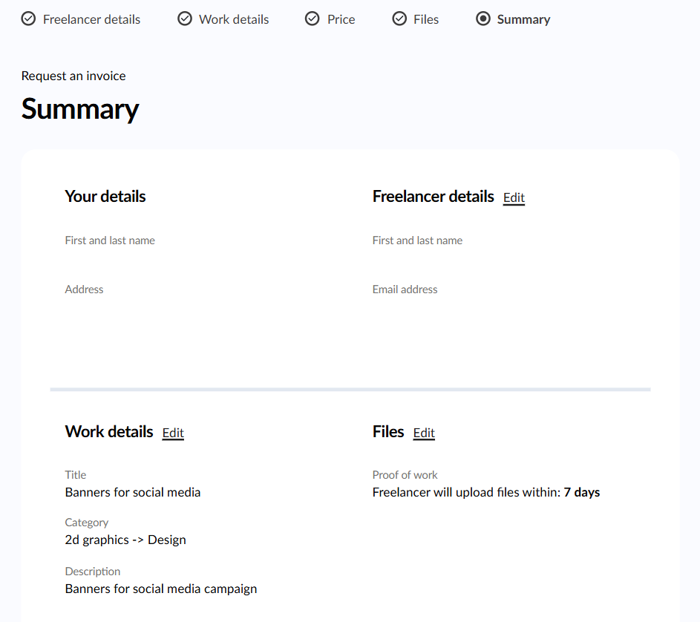Select the Summary step radio indicator
This screenshot has width=700, height=622.
[x=483, y=19]
